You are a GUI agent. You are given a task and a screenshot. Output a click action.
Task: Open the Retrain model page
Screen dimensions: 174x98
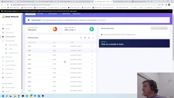point(10,61)
